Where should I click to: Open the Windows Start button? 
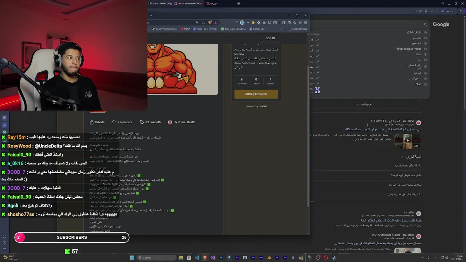(132, 258)
